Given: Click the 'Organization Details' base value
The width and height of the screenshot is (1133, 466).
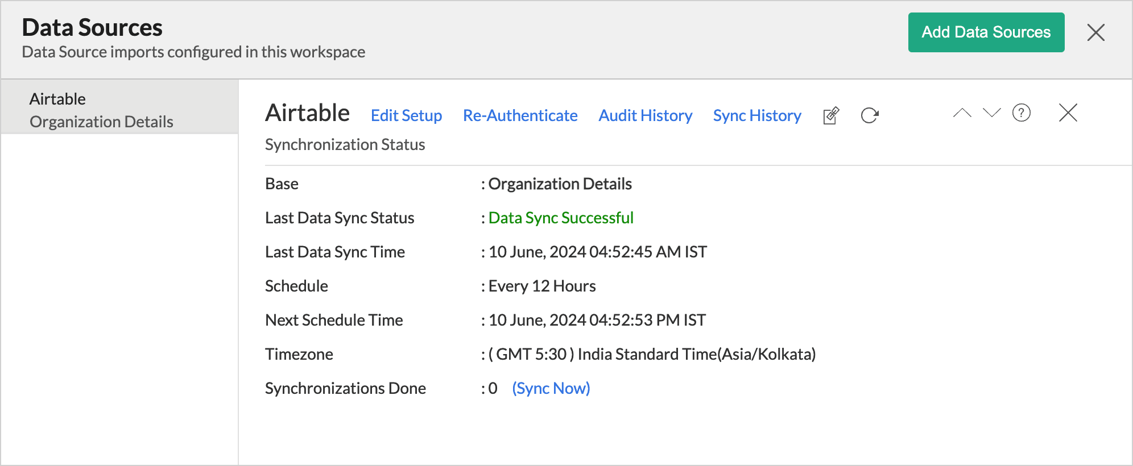Looking at the screenshot, I should pos(560,184).
